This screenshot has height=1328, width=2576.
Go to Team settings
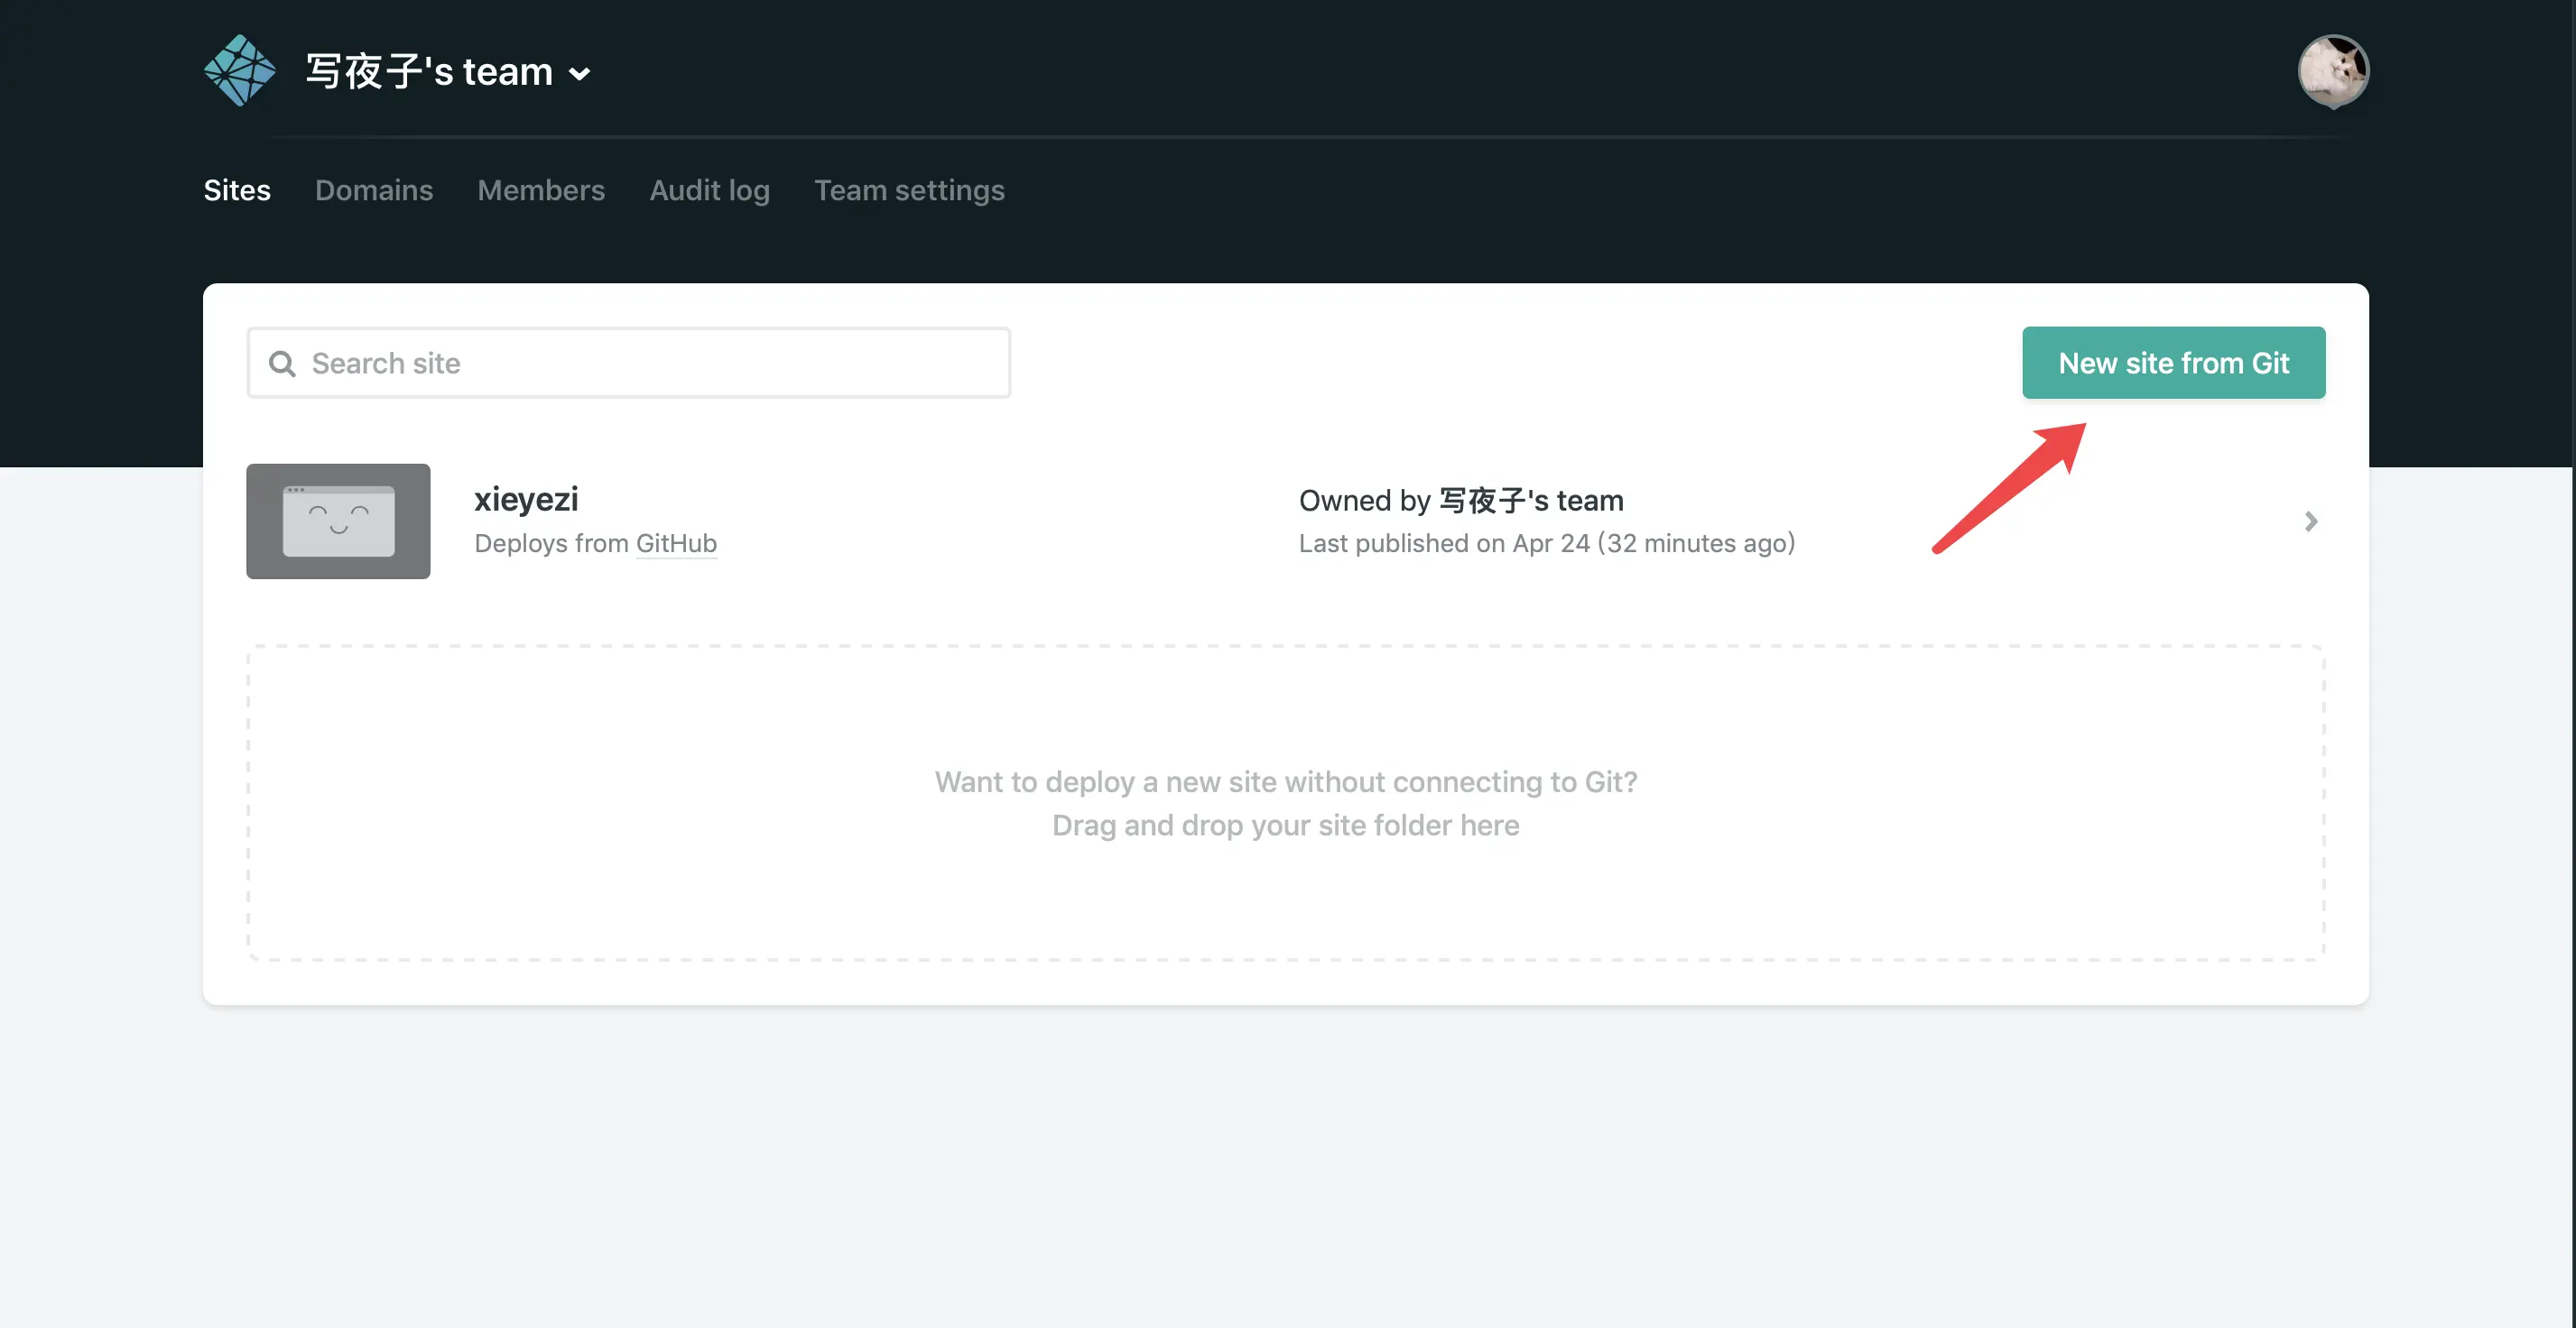(x=909, y=189)
